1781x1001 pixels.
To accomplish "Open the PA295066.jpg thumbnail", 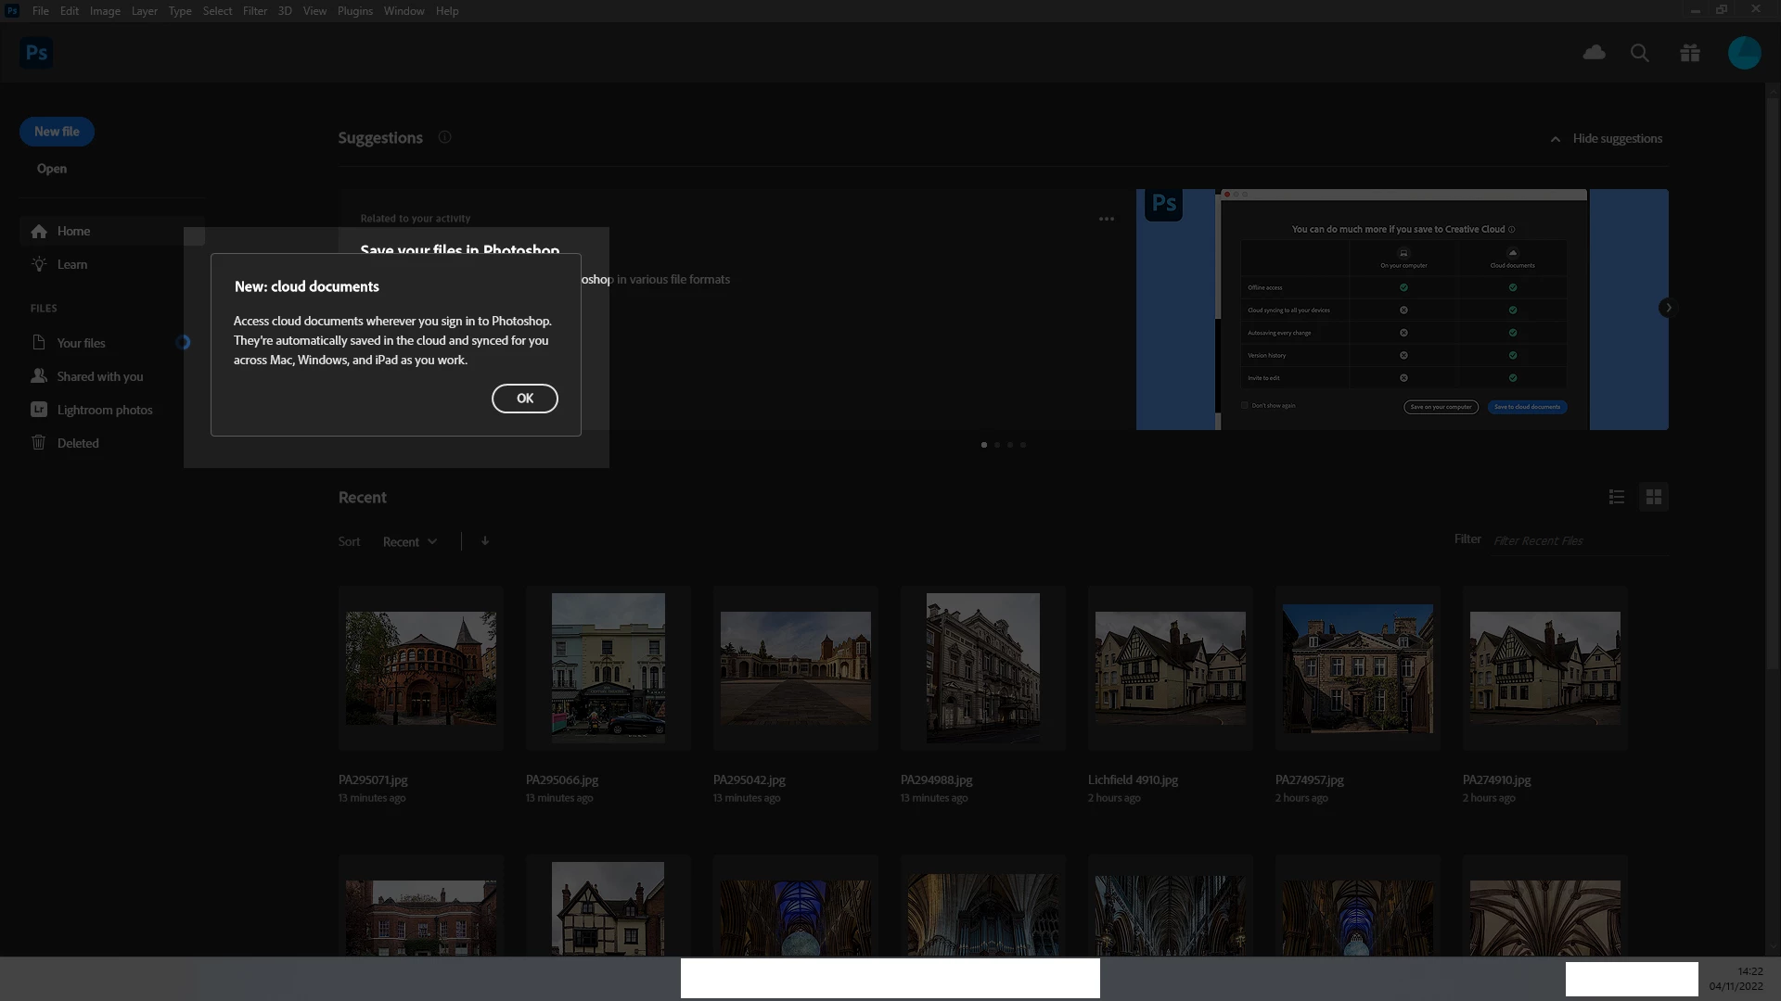I will (608, 667).
